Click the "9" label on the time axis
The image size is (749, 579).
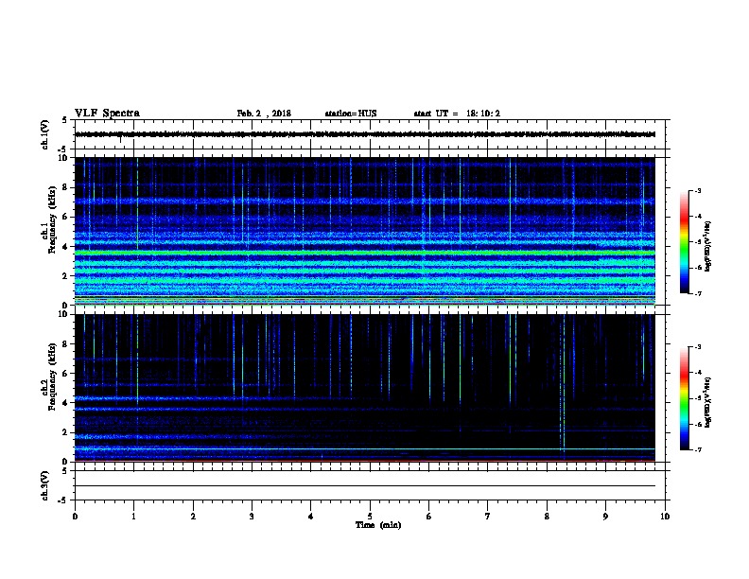click(x=605, y=516)
